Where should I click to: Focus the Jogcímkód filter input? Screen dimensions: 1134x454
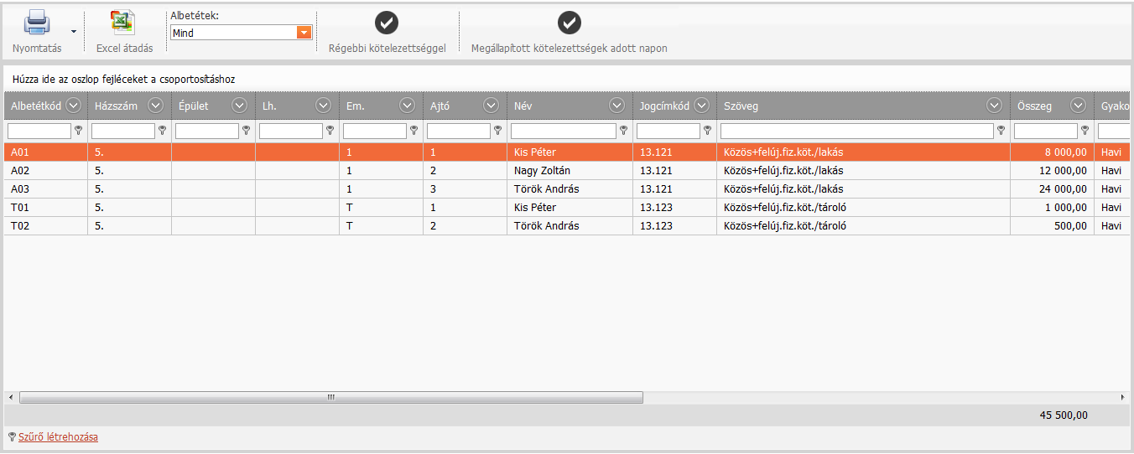coord(668,132)
